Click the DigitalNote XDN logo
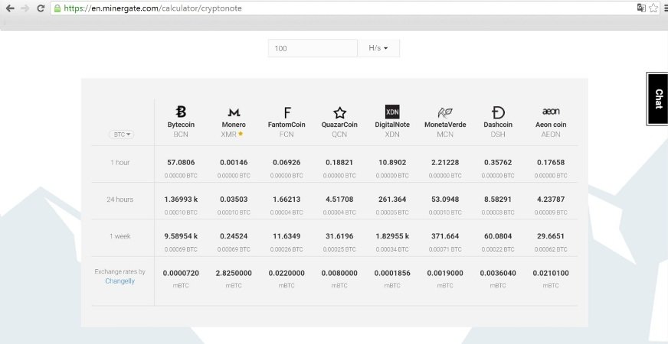The height and width of the screenshot is (344, 668). coord(392,112)
